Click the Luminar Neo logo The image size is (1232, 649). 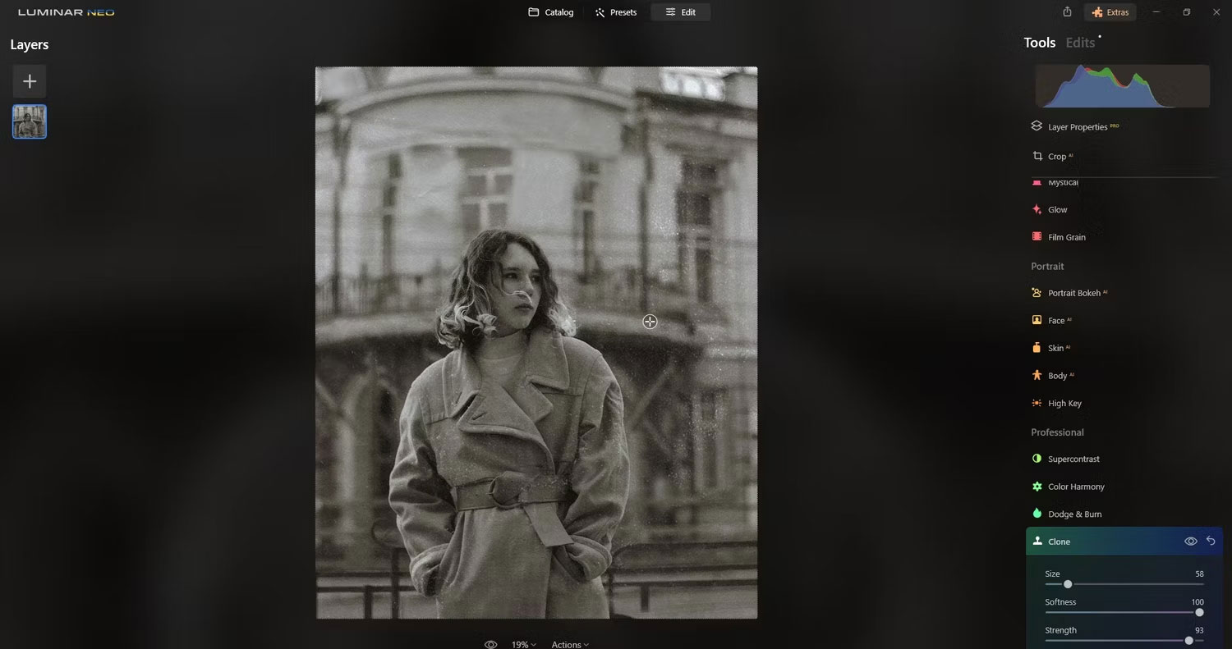66,12
